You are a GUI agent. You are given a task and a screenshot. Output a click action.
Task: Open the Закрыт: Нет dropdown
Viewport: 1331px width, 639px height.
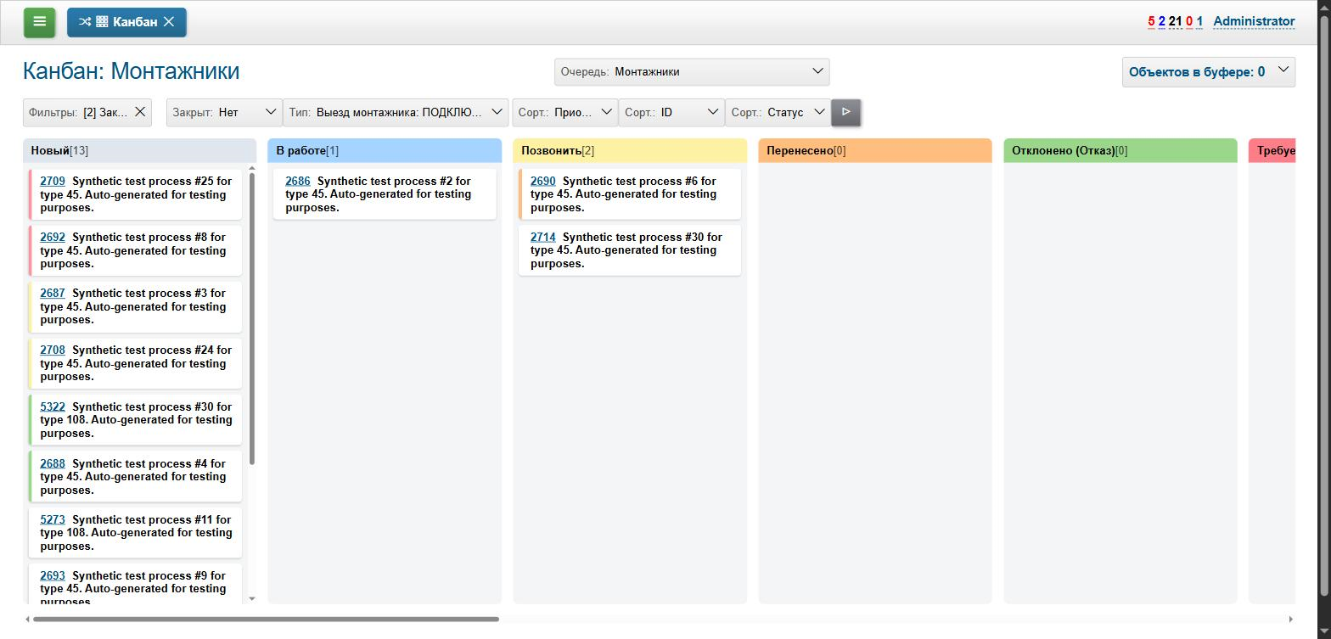pos(224,112)
